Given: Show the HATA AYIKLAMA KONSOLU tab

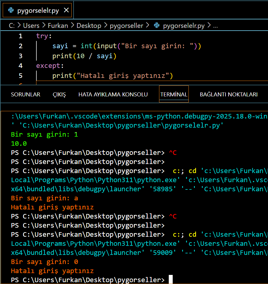Looking at the screenshot, I should 113,94.
